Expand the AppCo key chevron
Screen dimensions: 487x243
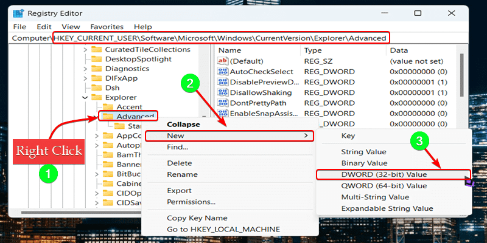coord(97,135)
